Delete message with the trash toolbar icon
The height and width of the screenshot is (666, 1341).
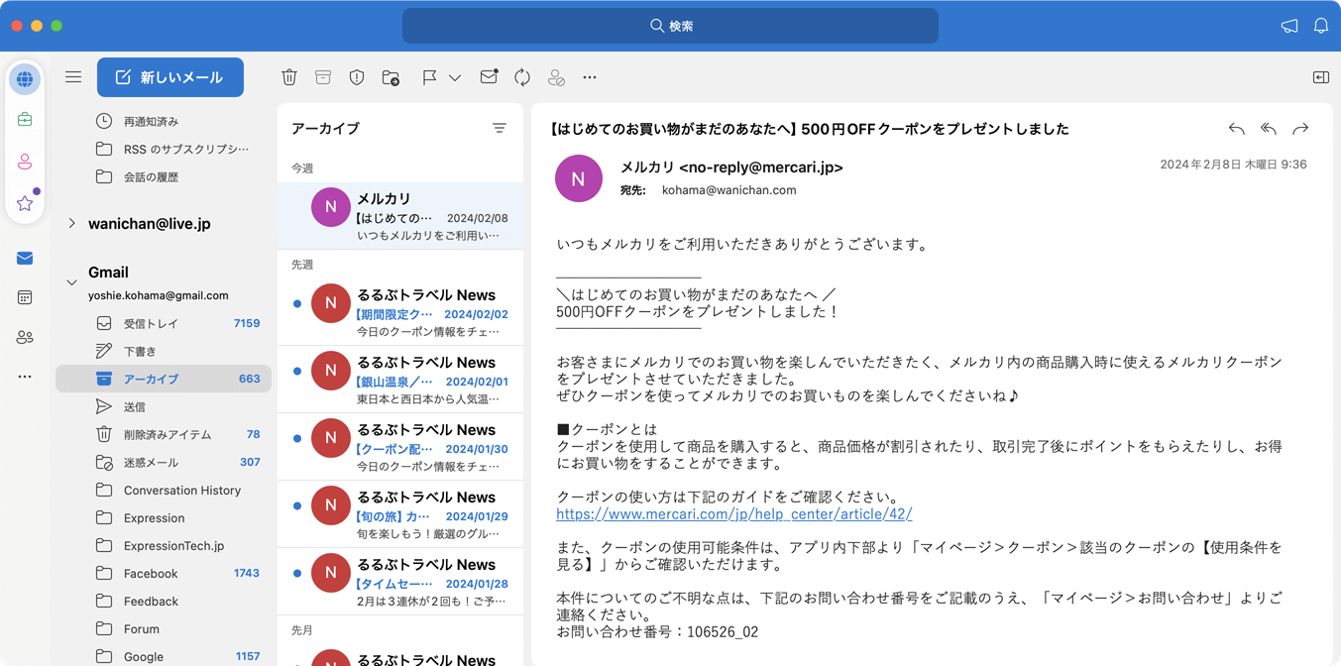point(289,77)
